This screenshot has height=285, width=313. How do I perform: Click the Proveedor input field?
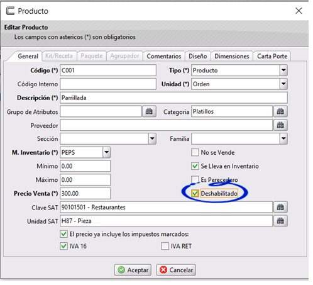(167, 125)
